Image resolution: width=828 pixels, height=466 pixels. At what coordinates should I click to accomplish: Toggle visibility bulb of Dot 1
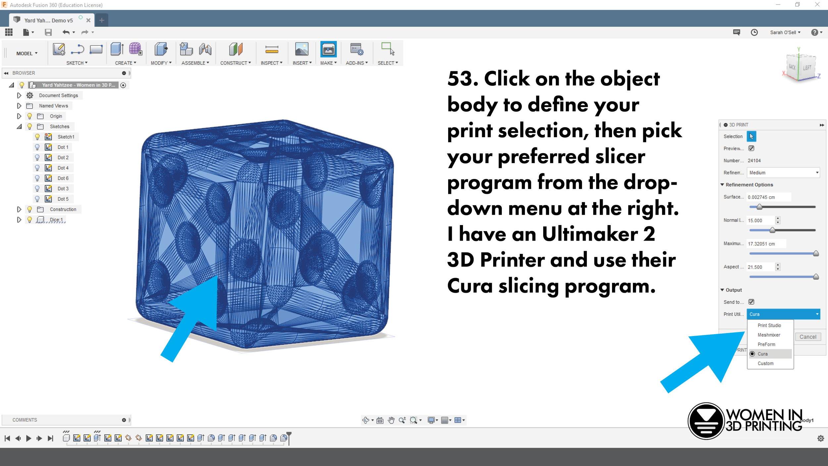click(x=37, y=147)
